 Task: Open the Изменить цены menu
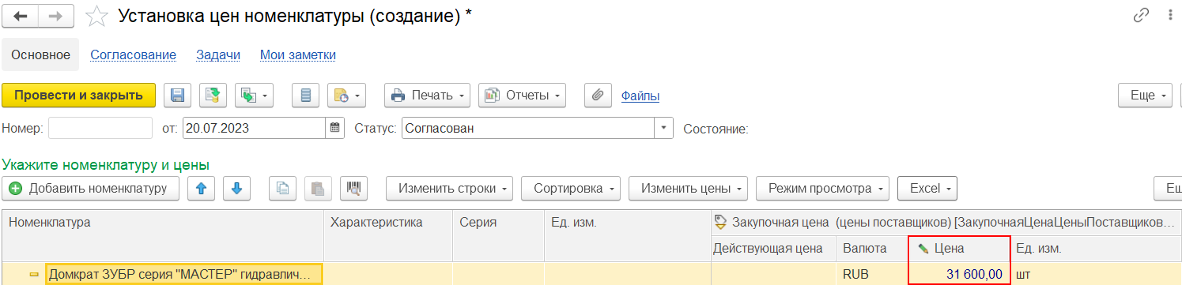pyautogui.click(x=689, y=189)
